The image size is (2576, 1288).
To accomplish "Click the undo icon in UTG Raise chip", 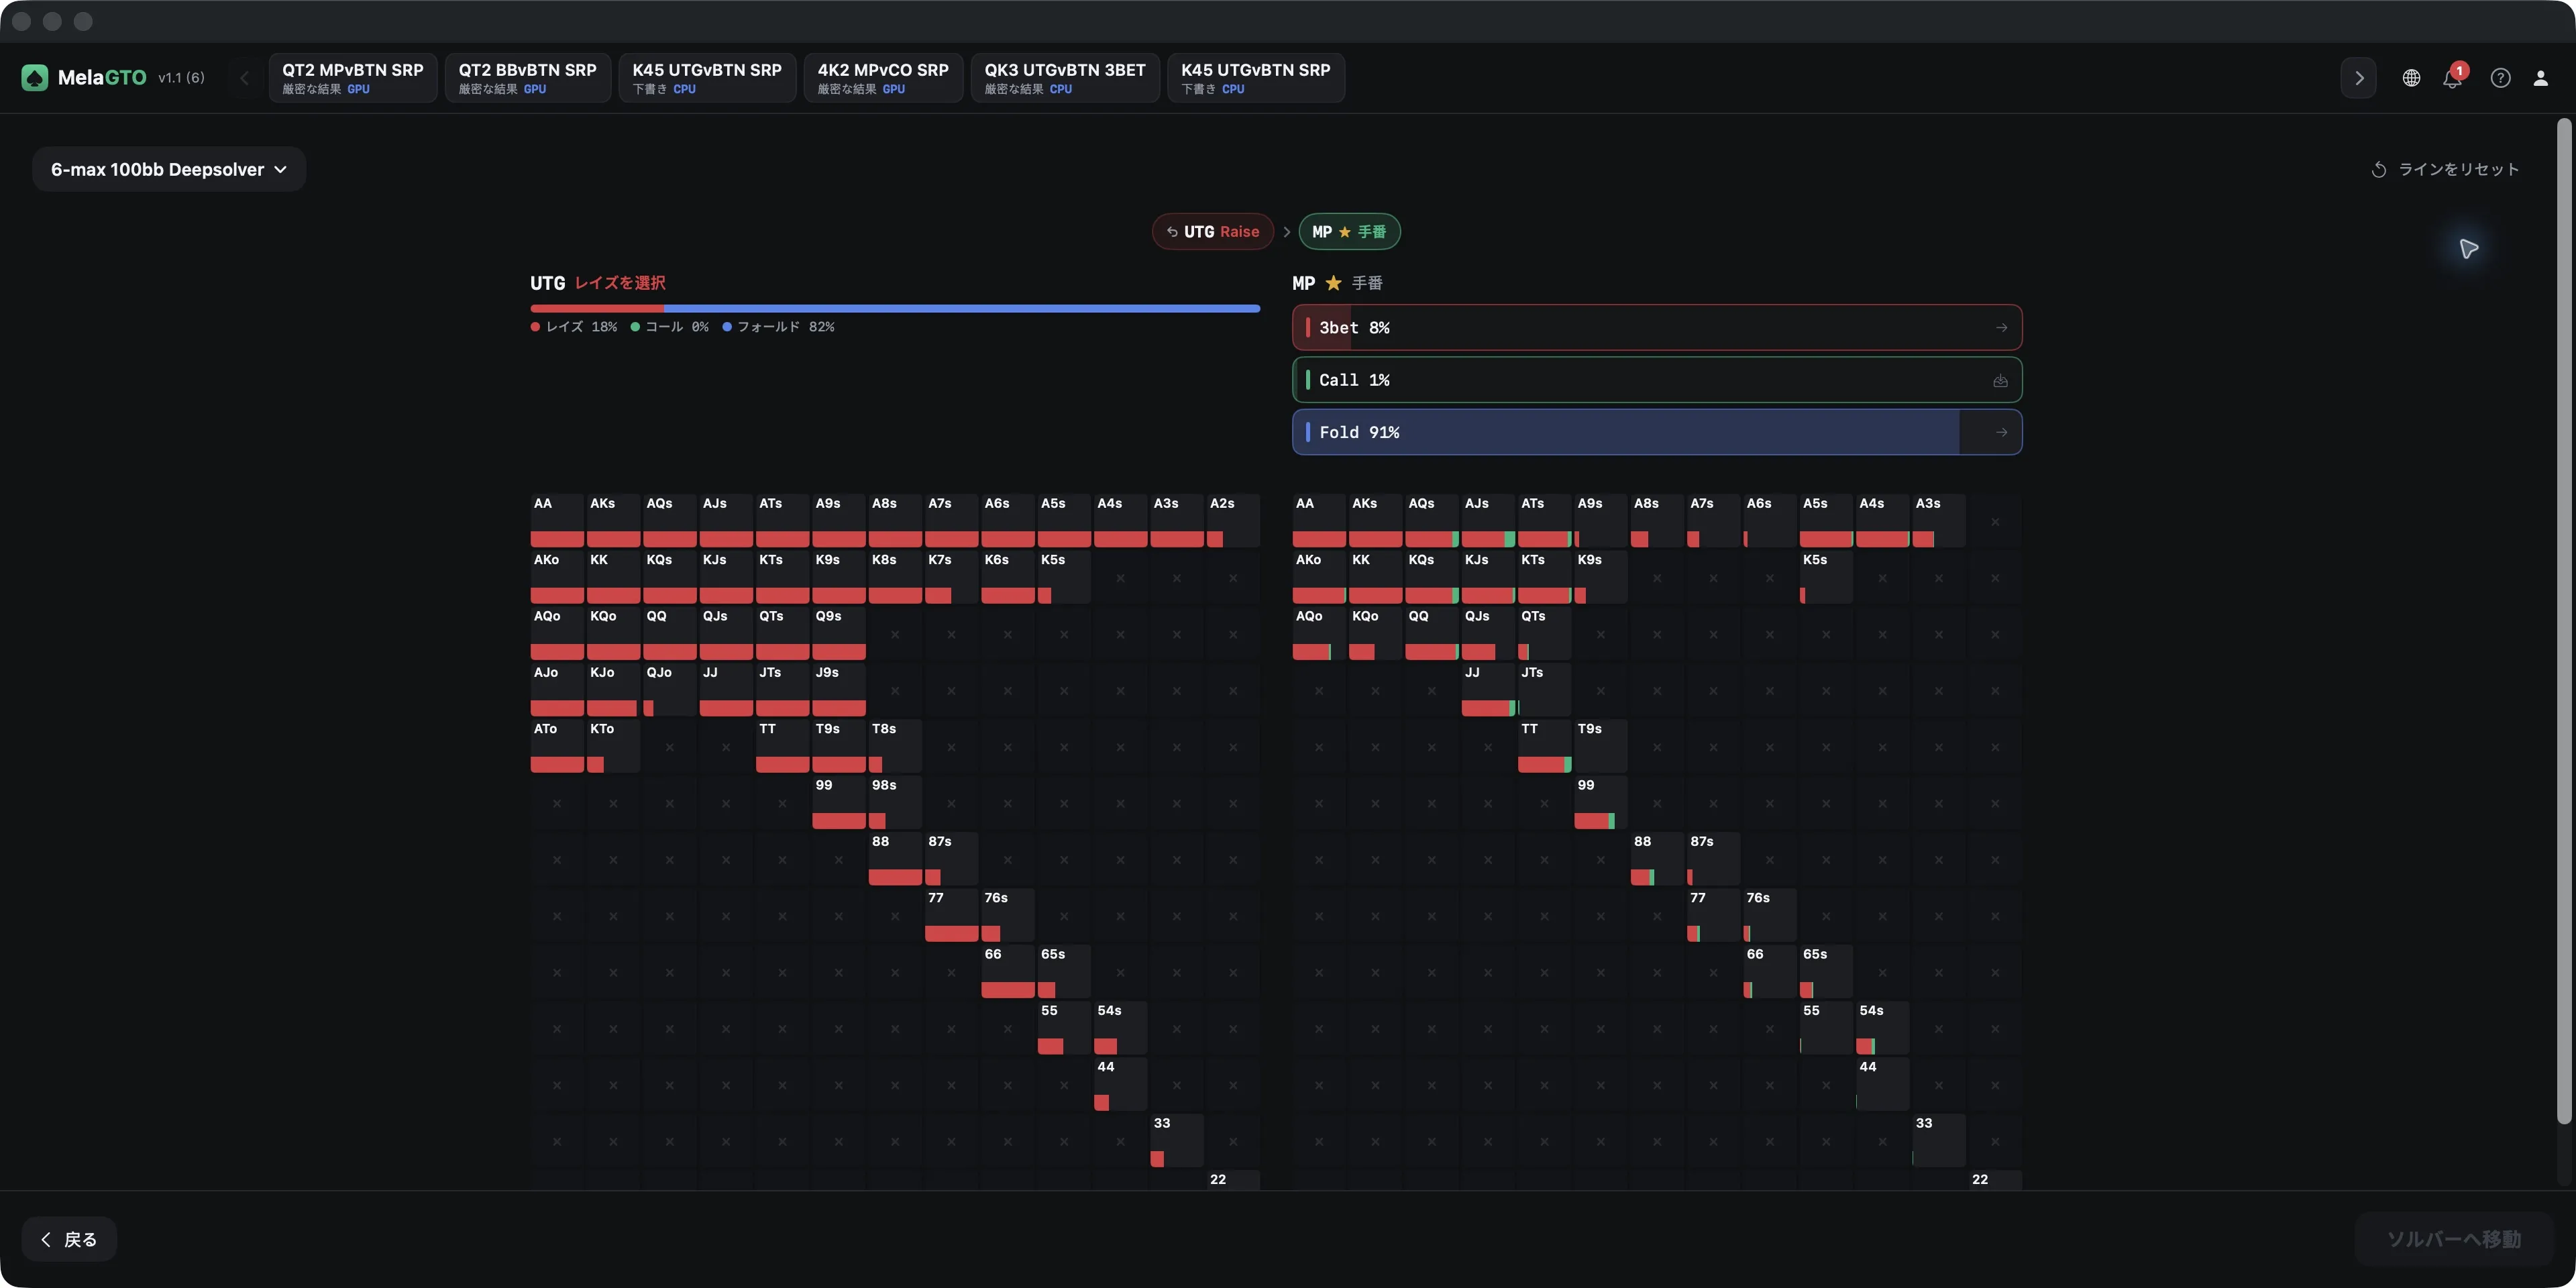I will point(1172,232).
